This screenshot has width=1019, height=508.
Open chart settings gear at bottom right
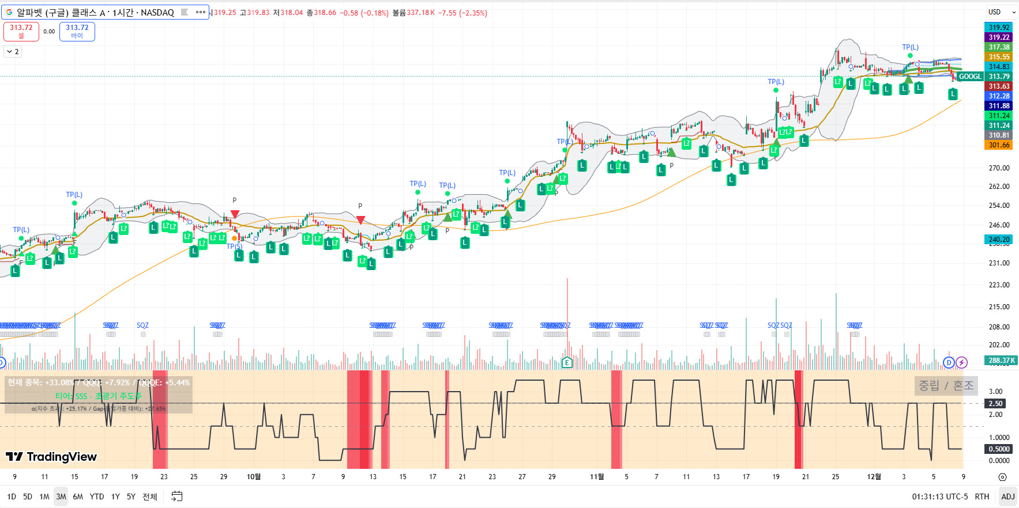pyautogui.click(x=1002, y=477)
